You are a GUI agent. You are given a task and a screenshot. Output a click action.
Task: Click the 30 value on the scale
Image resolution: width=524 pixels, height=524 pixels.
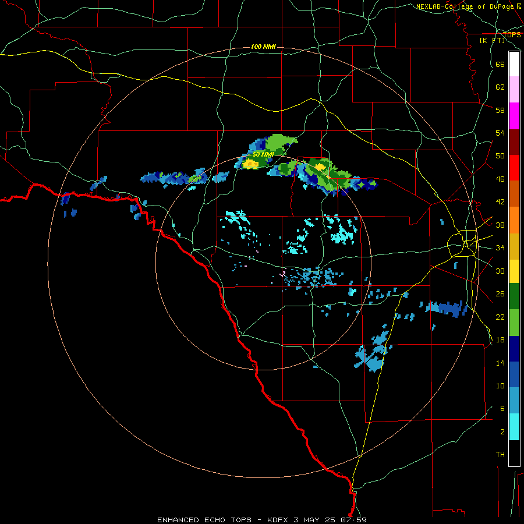pyautogui.click(x=500, y=271)
